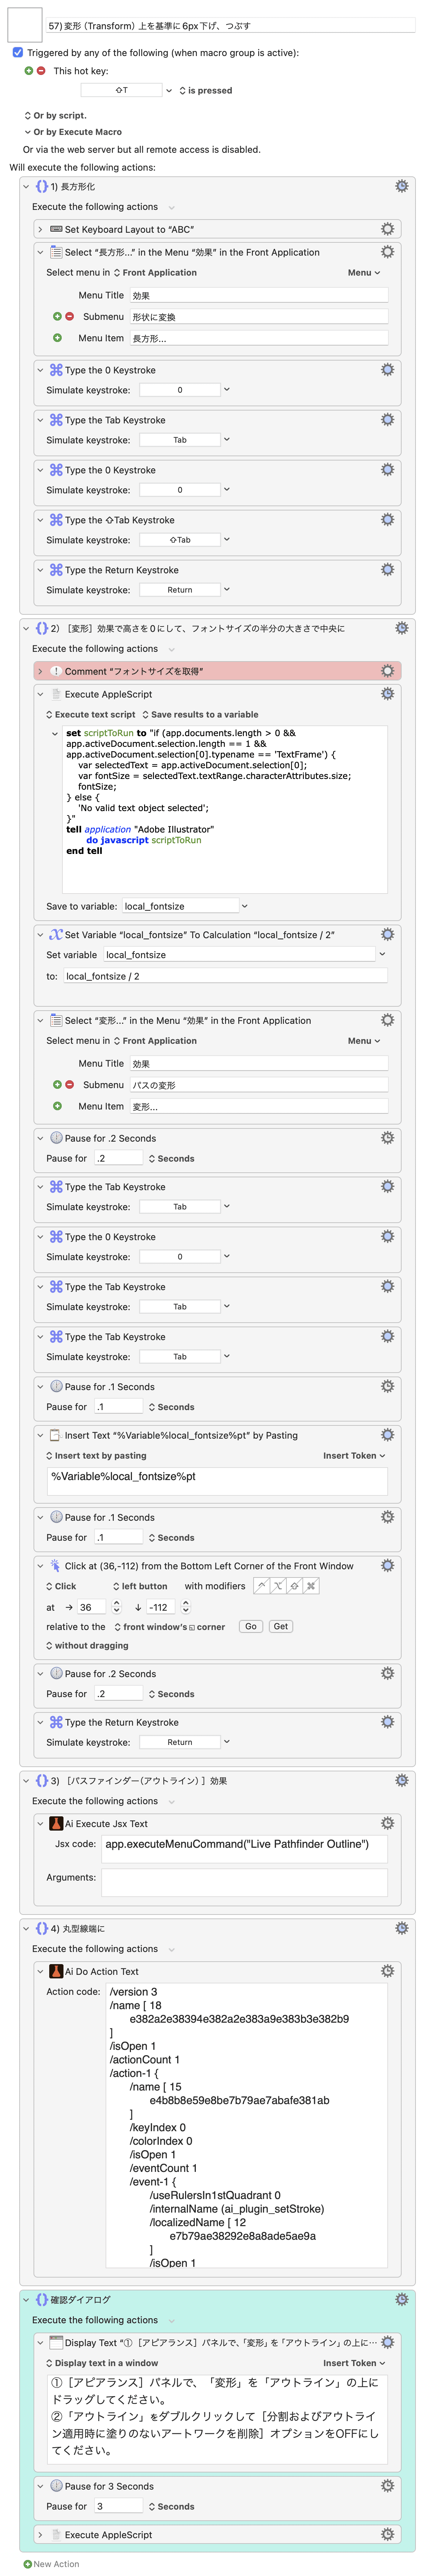Screen dimensions: 423x2576
Task: Click red minus to remove hot key trigger
Action: coord(41,71)
